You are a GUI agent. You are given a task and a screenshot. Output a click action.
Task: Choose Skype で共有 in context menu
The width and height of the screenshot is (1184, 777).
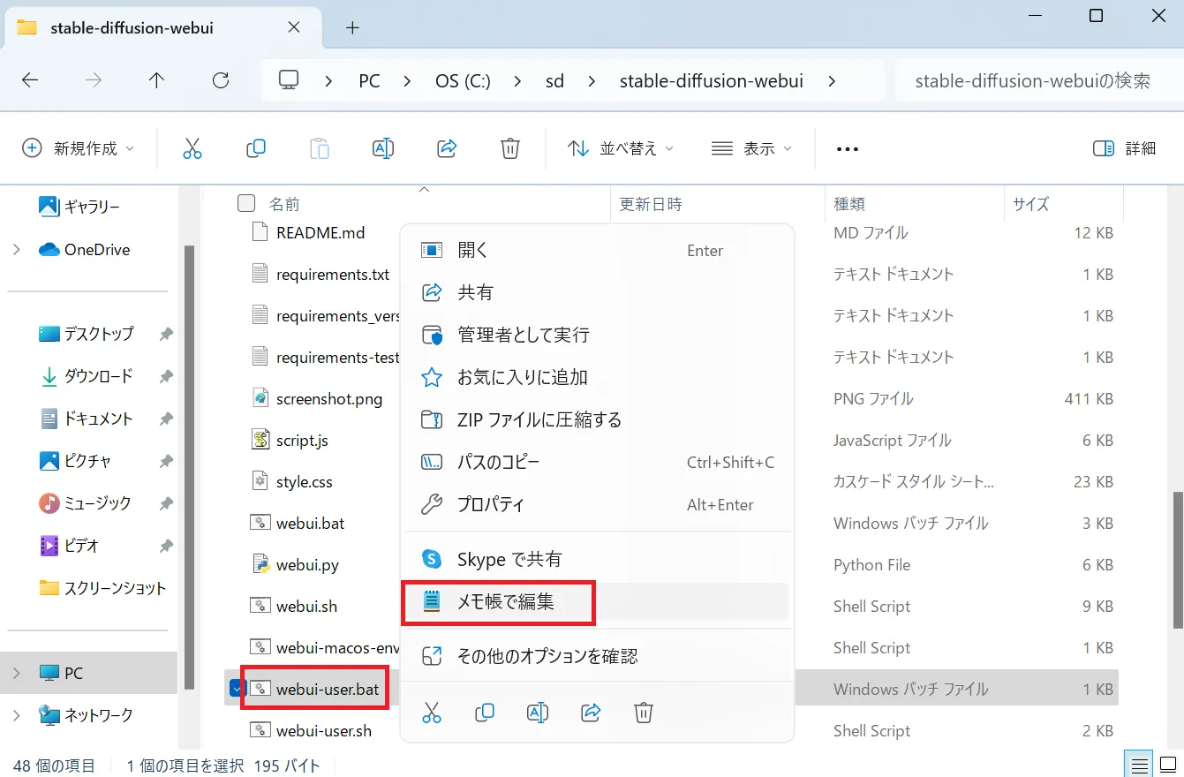click(x=597, y=559)
